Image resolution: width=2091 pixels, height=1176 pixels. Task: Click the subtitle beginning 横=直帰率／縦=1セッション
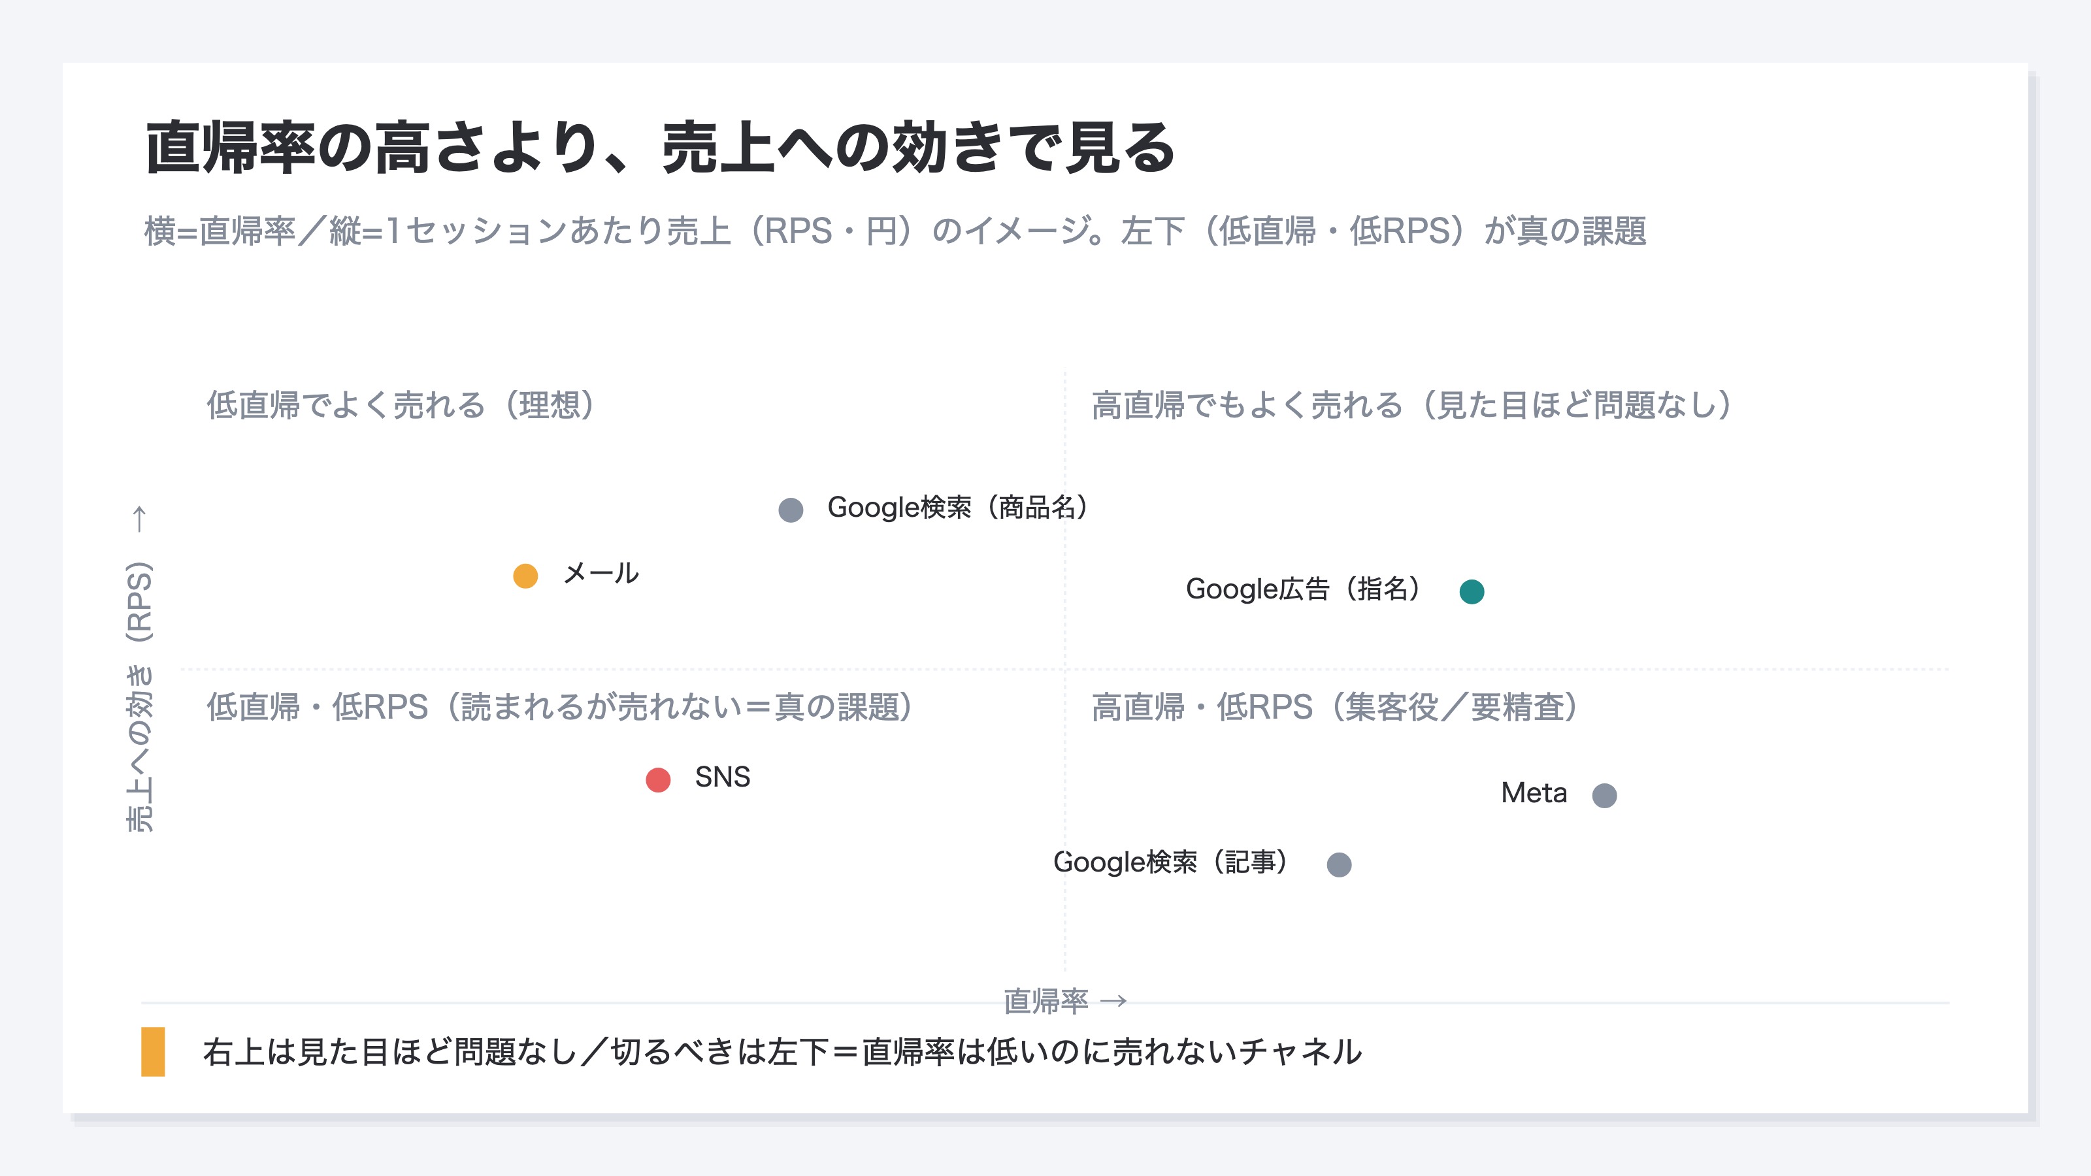tap(895, 231)
